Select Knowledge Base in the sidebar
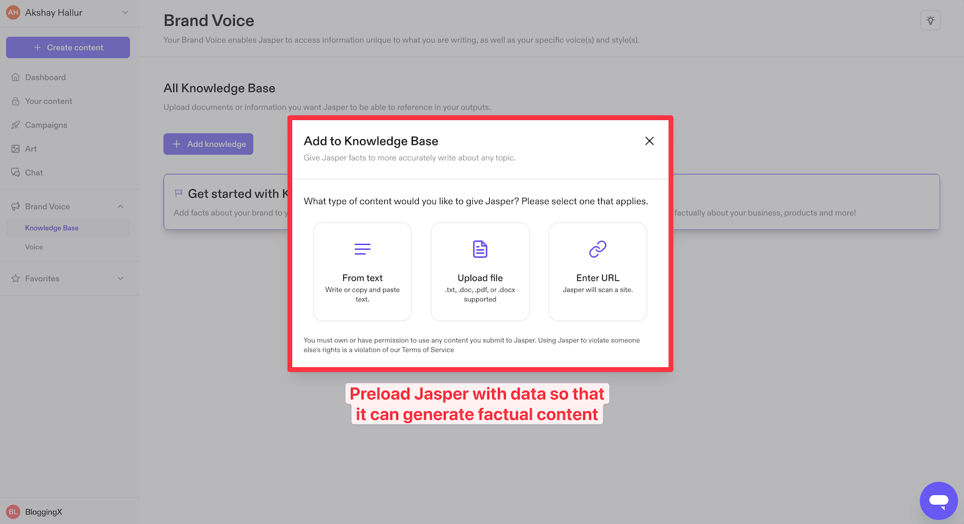The image size is (964, 524). pyautogui.click(x=52, y=228)
